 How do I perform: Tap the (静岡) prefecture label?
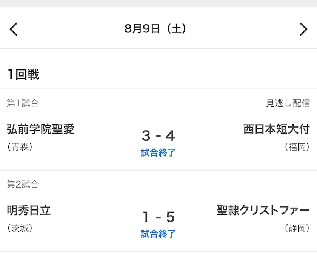point(297,228)
